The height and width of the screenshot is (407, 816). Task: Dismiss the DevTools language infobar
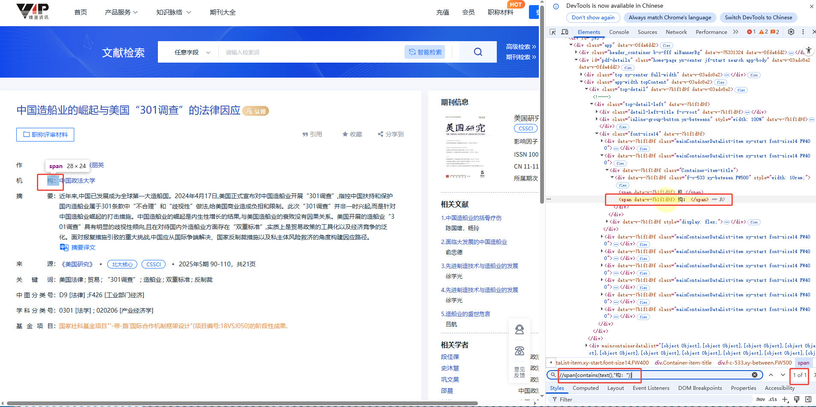[x=812, y=6]
